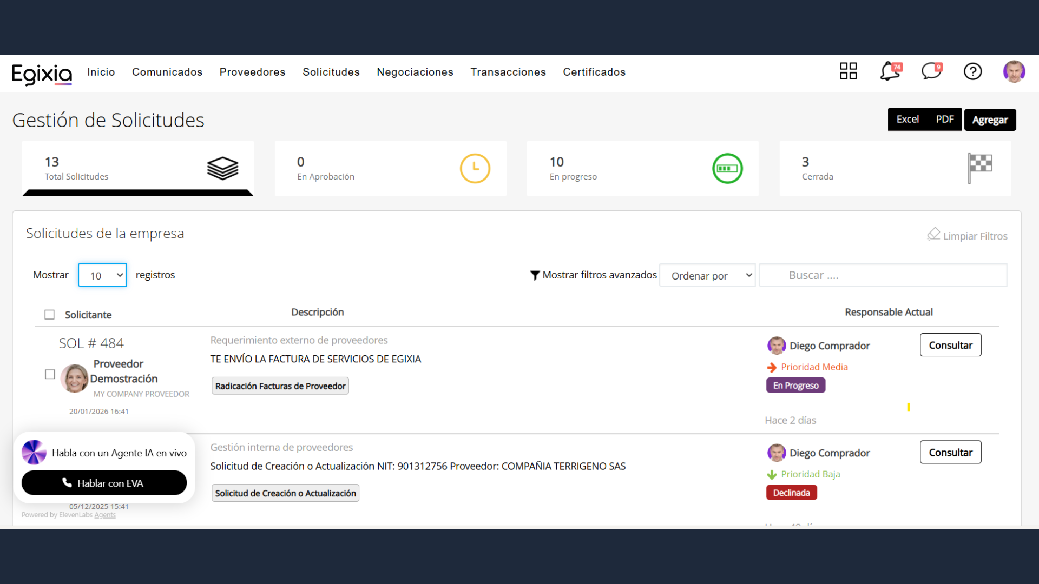Screen dimensions: 1039x584
Task: Open notifications bell icon
Action: [x=890, y=71]
